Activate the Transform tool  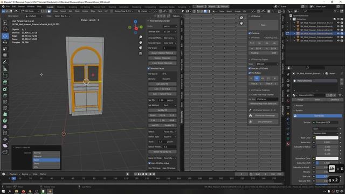point(5,55)
